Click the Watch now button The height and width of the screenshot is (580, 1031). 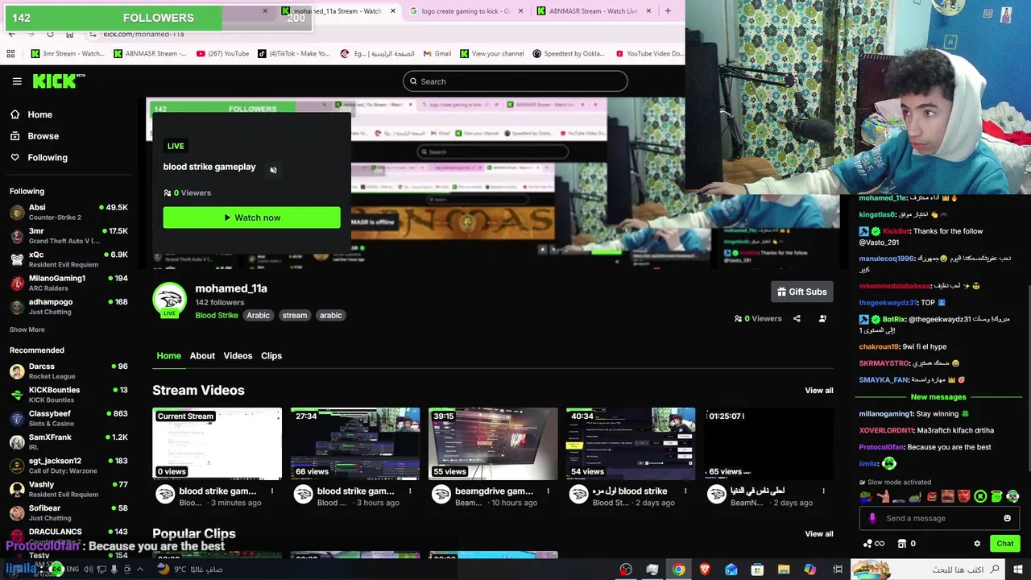[x=251, y=217]
